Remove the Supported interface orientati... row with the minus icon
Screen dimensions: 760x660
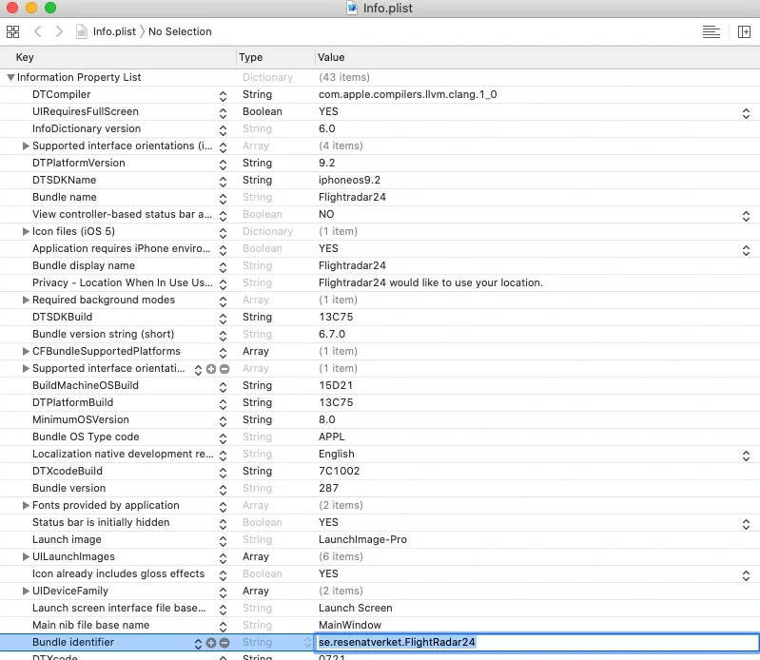[x=224, y=369]
